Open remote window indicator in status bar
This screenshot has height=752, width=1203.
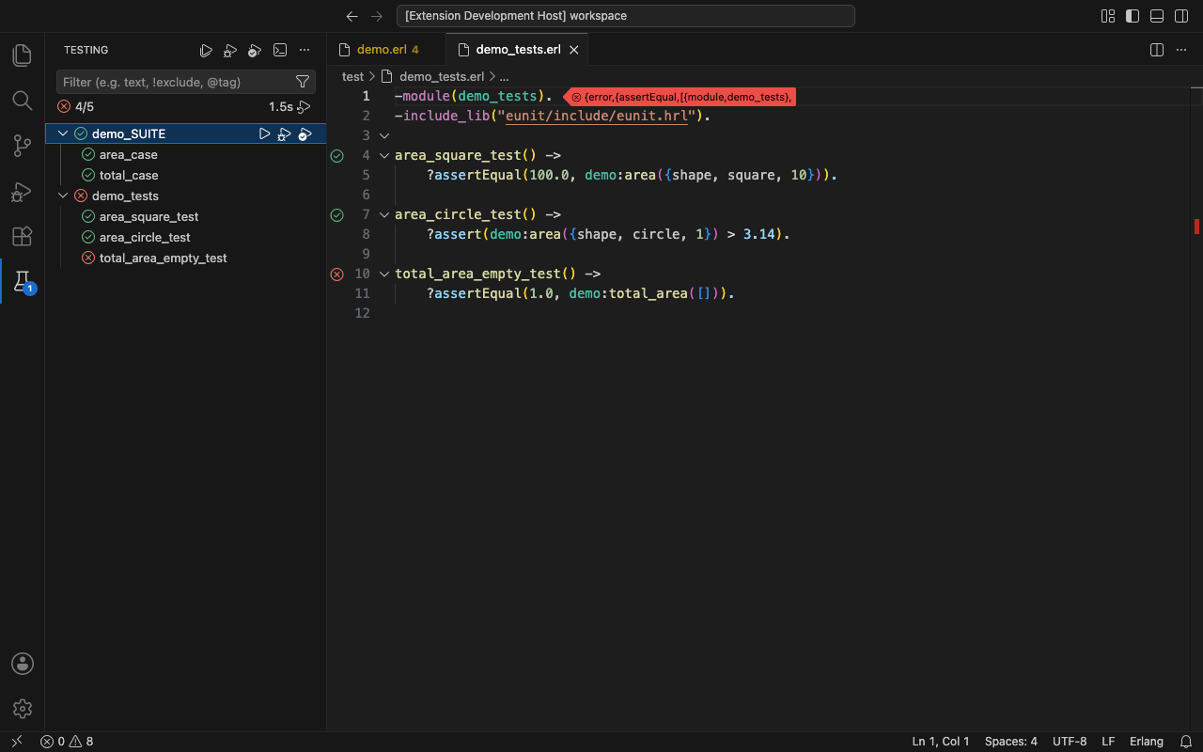[16, 742]
